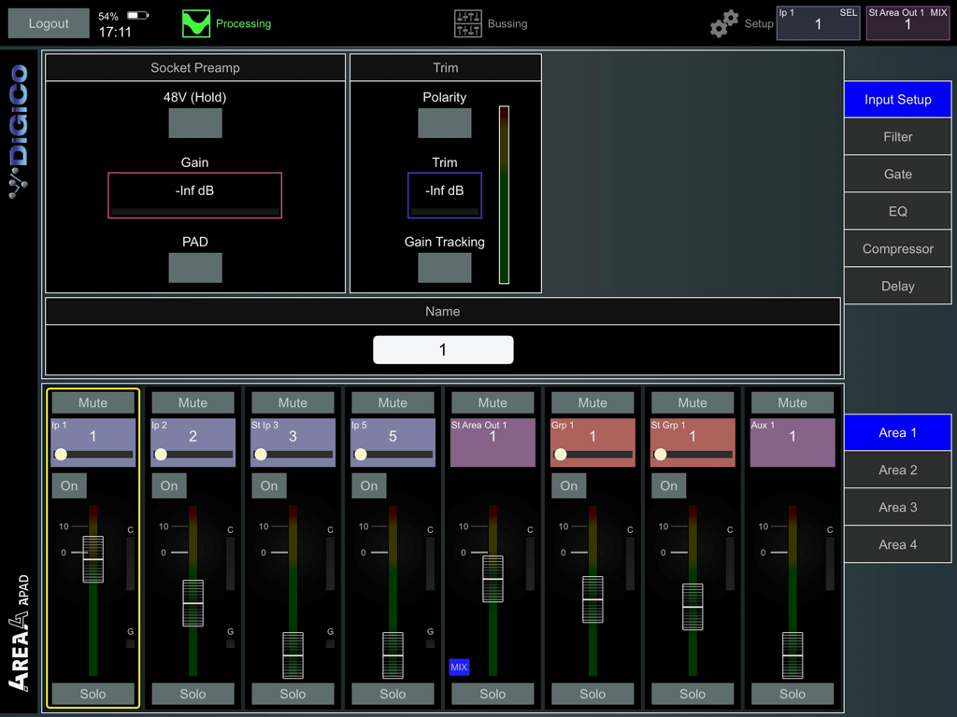This screenshot has width=957, height=717.
Task: Solo the Aux 1 channel
Action: [x=792, y=694]
